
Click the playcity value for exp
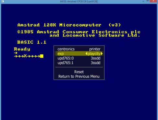tap(94, 54)
